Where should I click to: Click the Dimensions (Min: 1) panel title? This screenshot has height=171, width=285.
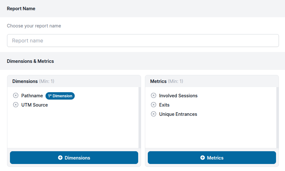(x=33, y=81)
